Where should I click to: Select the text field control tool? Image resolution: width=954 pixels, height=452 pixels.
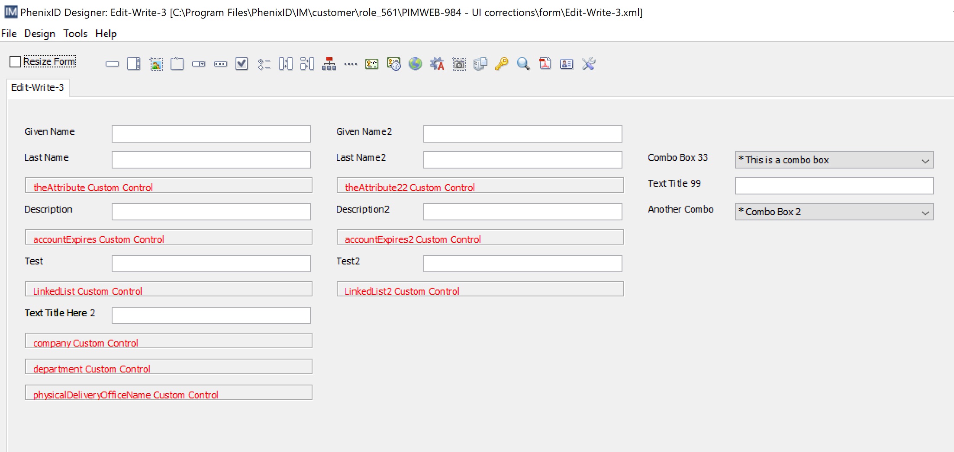(x=112, y=64)
